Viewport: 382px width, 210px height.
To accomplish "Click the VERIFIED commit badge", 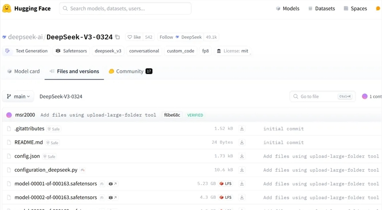I will 195,115.
